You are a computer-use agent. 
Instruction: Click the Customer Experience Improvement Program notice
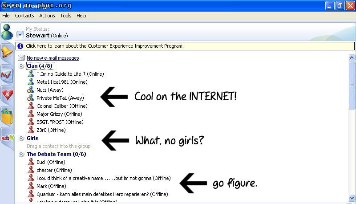click(x=105, y=46)
